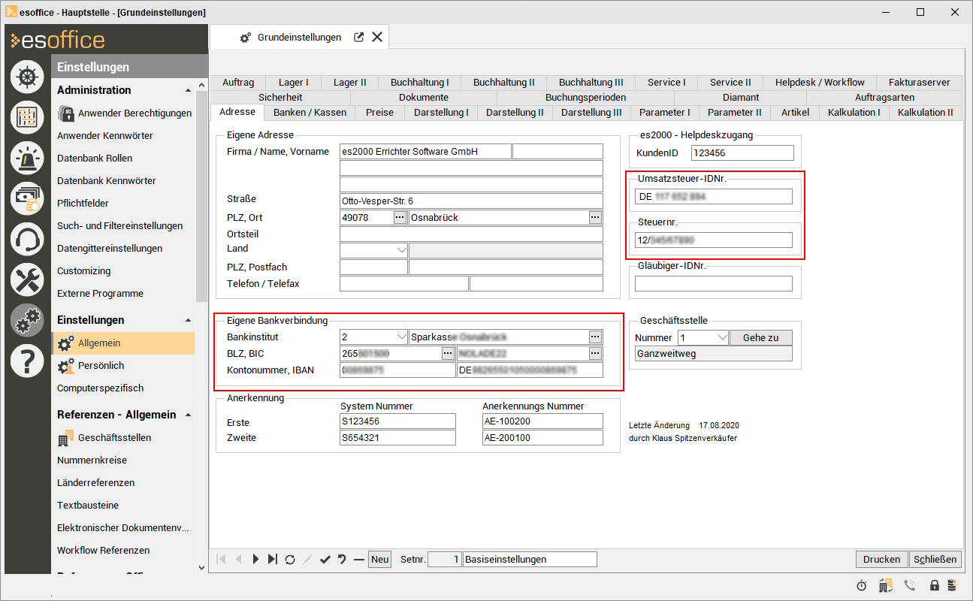Collapse the Einstellungen section
Viewport: 973px width, 601px height.
(x=188, y=320)
